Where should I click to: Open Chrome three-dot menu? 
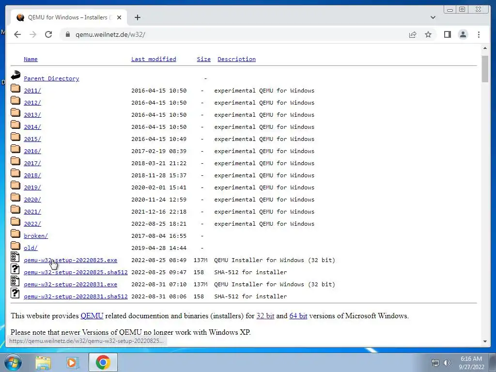tap(479, 34)
